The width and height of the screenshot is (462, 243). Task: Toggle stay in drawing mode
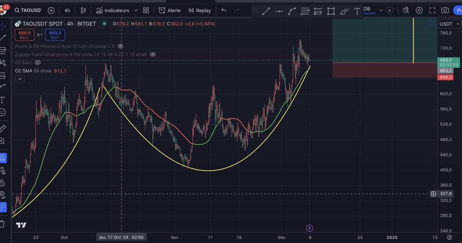3,170
